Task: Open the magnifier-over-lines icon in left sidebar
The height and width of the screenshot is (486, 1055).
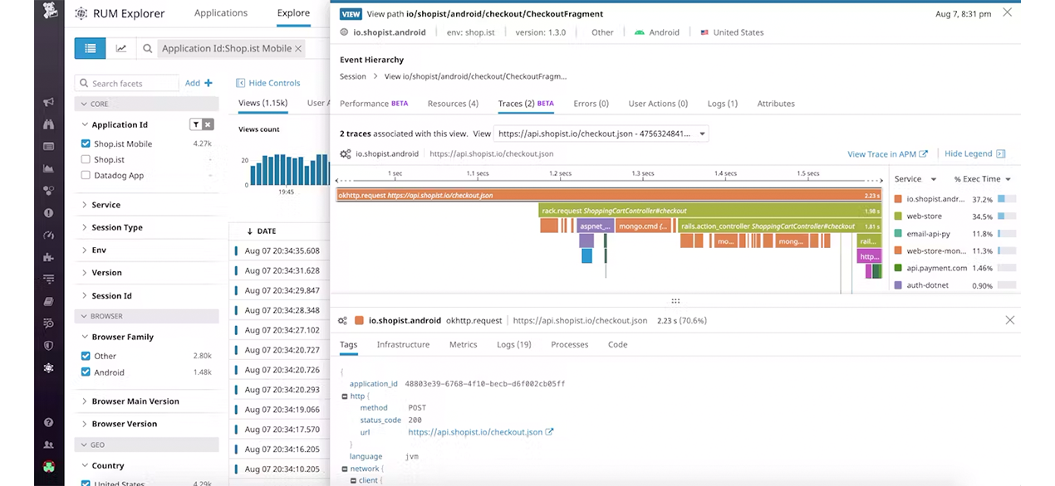Action: (x=49, y=323)
